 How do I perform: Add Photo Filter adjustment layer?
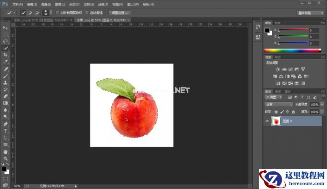[294, 76]
